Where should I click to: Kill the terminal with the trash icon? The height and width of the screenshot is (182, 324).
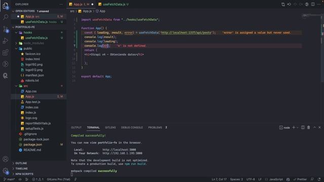pyautogui.click(x=308, y=127)
